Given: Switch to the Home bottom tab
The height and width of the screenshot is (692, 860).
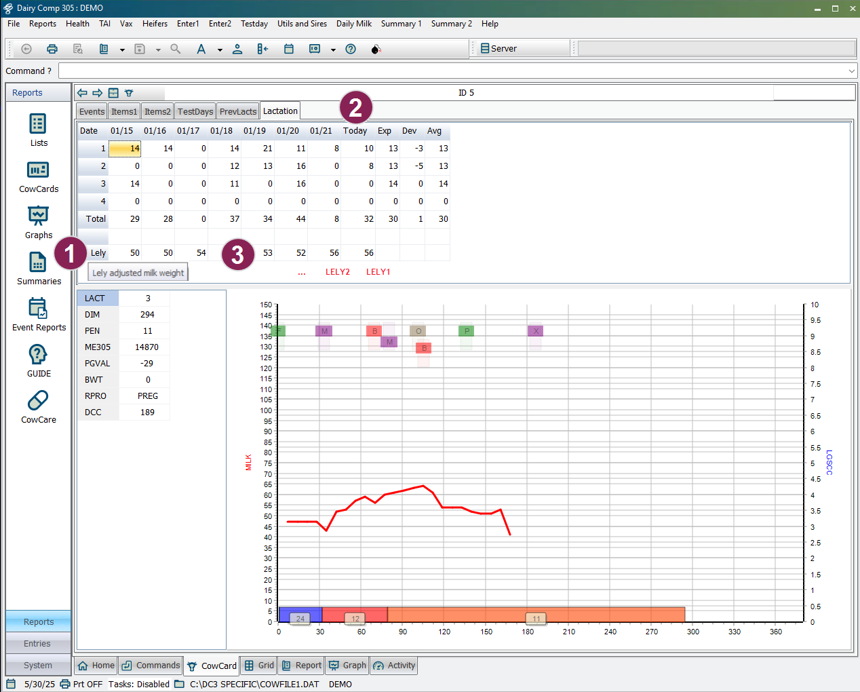Looking at the screenshot, I should click(x=96, y=666).
